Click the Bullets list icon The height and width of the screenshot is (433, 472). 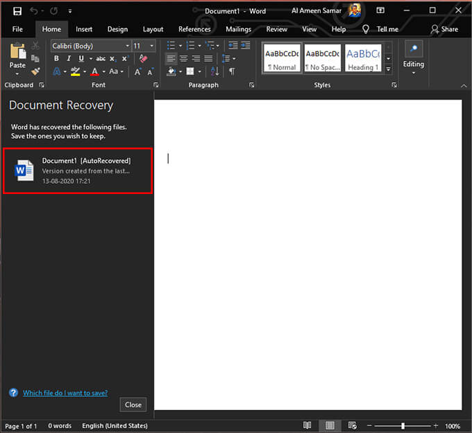tap(171, 45)
